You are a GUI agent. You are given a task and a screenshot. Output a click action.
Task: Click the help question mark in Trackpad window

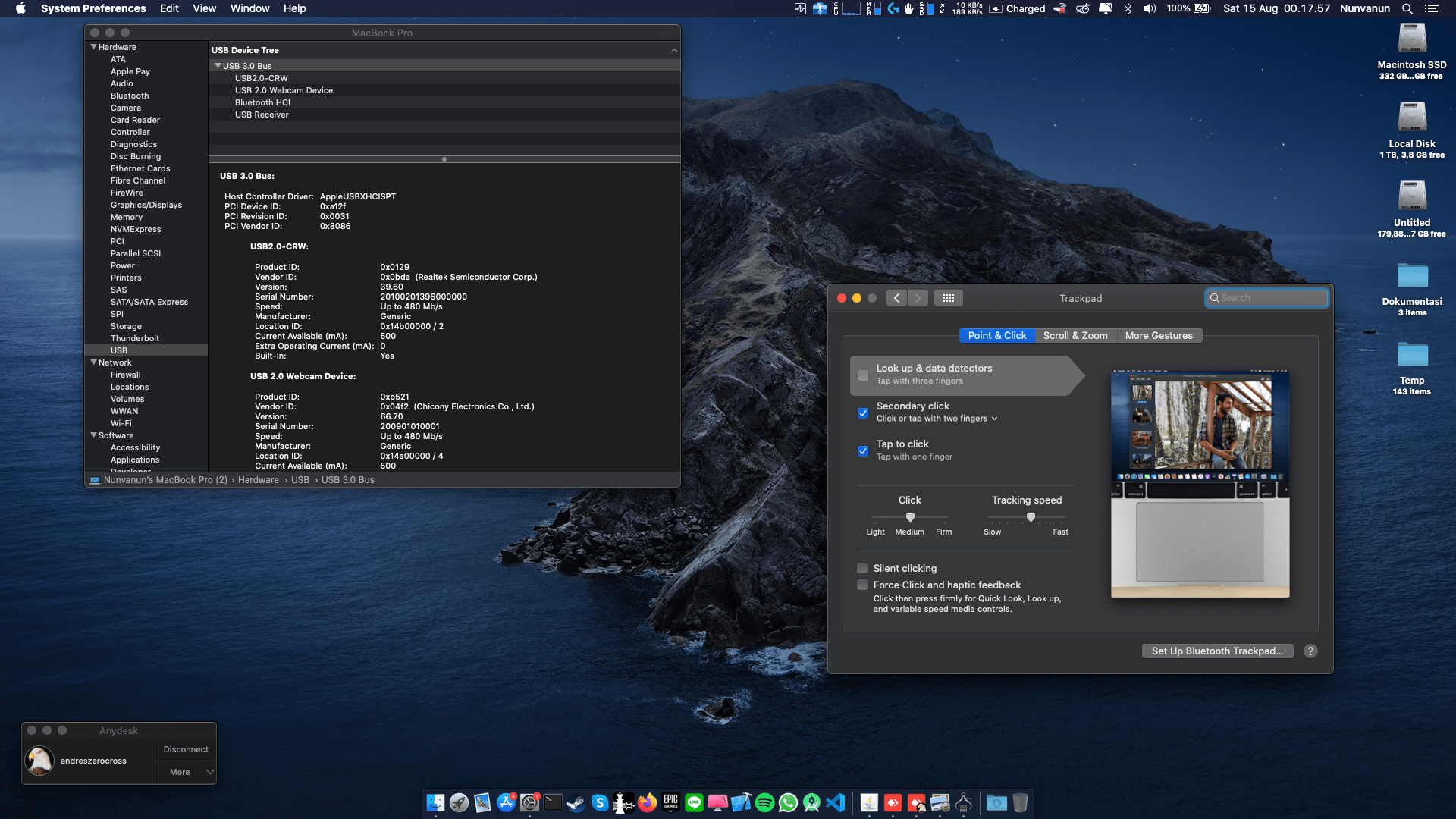pyautogui.click(x=1310, y=651)
